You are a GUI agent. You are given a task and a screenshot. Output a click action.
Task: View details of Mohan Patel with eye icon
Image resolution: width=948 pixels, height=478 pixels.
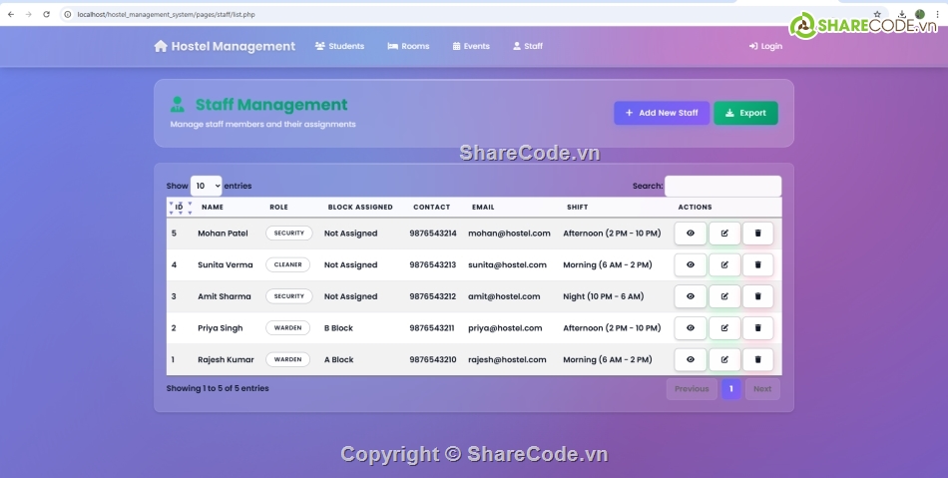tap(691, 234)
